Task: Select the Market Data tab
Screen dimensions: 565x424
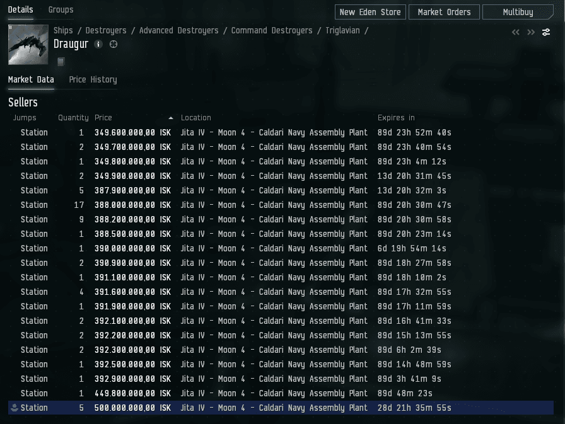Action: [x=31, y=79]
